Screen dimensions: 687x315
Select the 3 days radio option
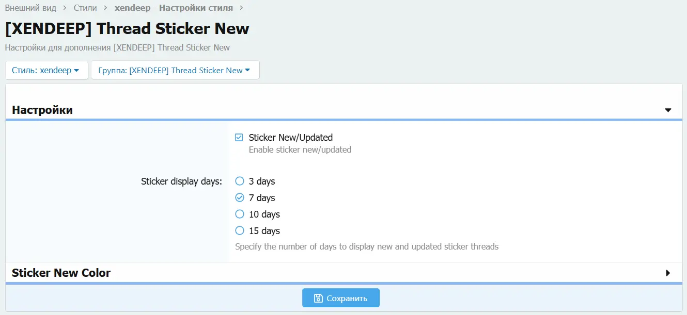click(x=240, y=181)
